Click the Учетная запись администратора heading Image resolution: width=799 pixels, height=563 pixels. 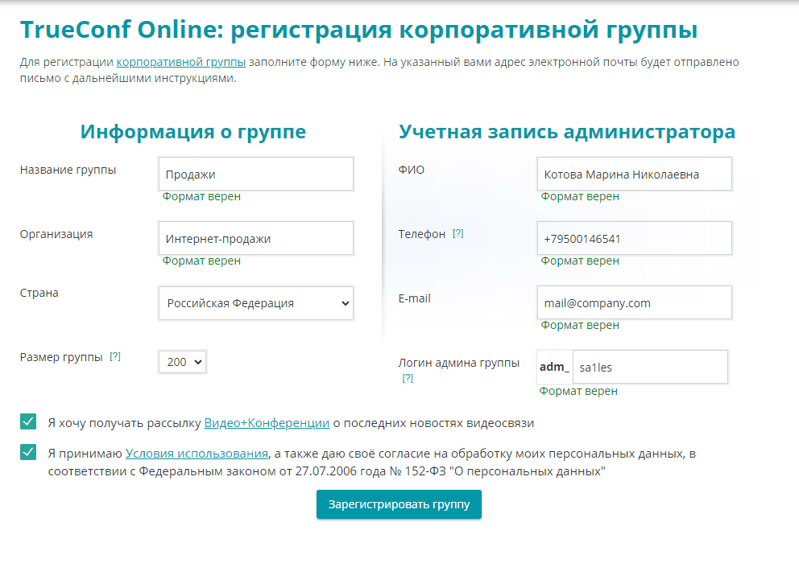[567, 131]
